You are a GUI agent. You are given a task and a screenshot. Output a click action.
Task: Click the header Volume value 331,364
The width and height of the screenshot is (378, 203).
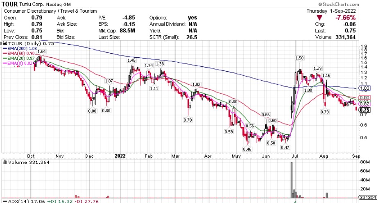pos(346,37)
